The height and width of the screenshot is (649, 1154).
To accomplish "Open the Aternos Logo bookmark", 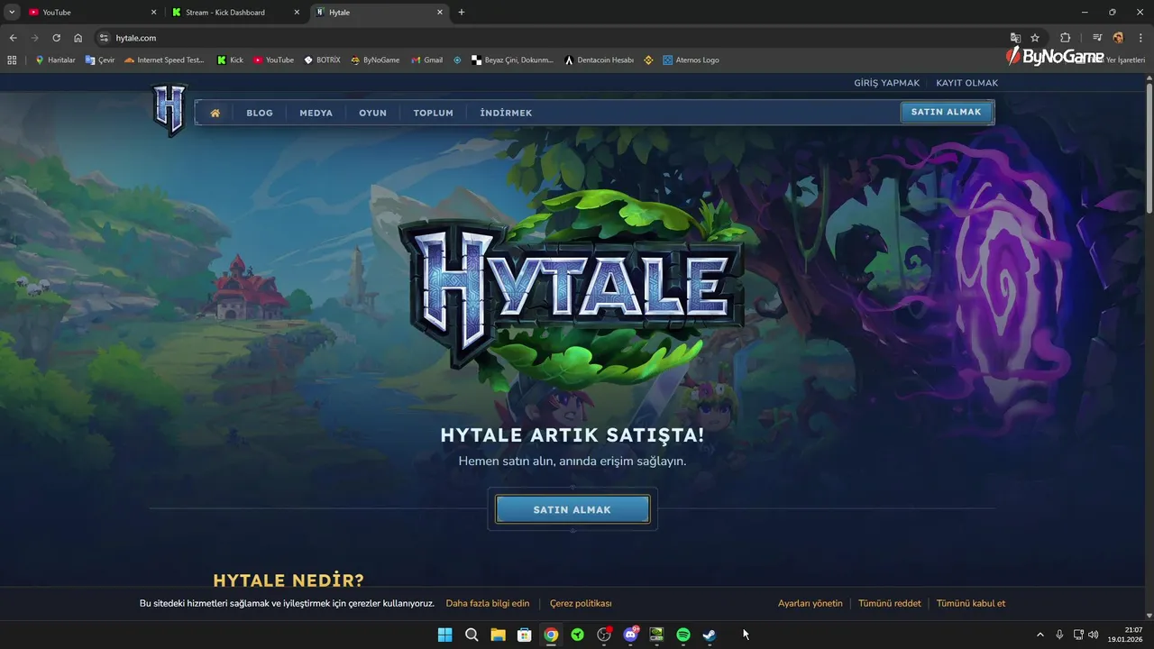I will pyautogui.click(x=691, y=60).
